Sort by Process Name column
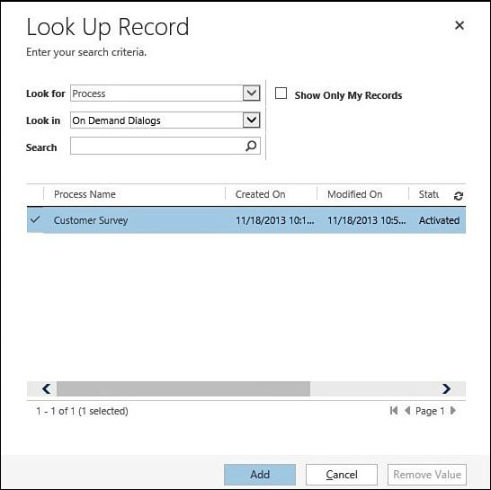 pyautogui.click(x=85, y=194)
